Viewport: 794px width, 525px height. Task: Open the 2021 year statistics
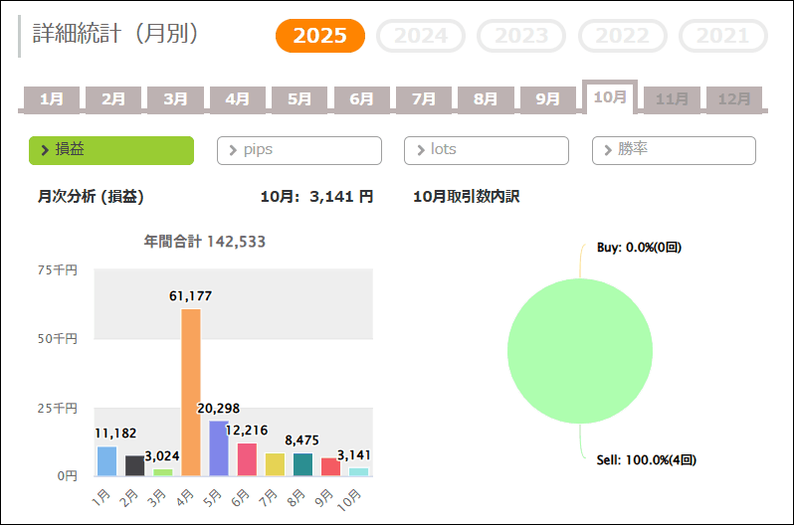[722, 36]
